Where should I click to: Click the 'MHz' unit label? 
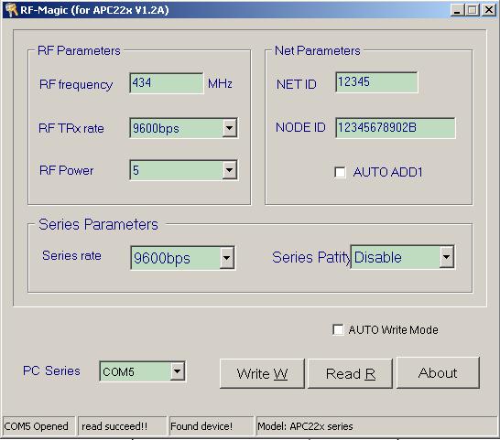220,84
